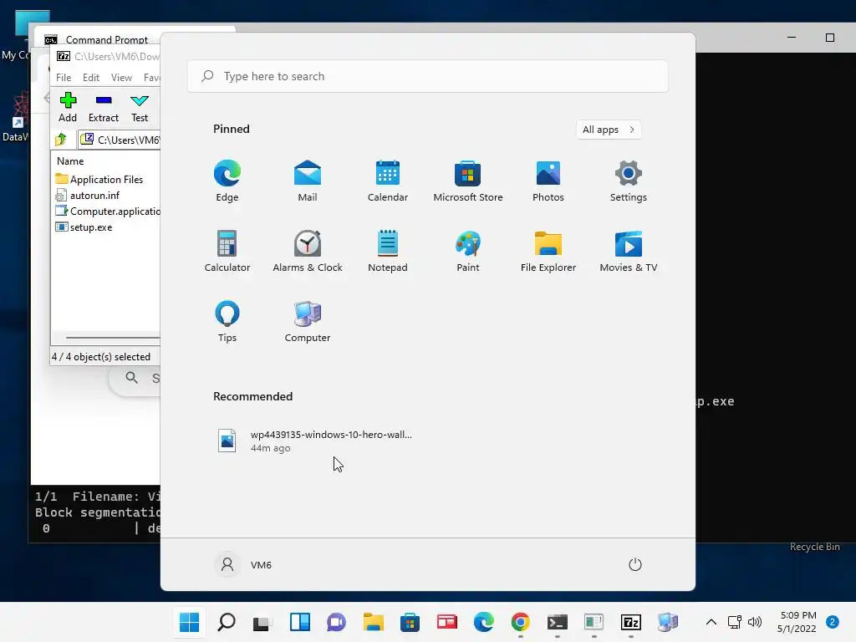Click 4 / 4 object(s) selected status text

point(101,356)
